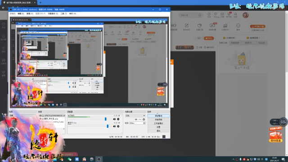Switch to the fourth tab in the right panel
Screen dimensions: 288x162
(261, 43)
